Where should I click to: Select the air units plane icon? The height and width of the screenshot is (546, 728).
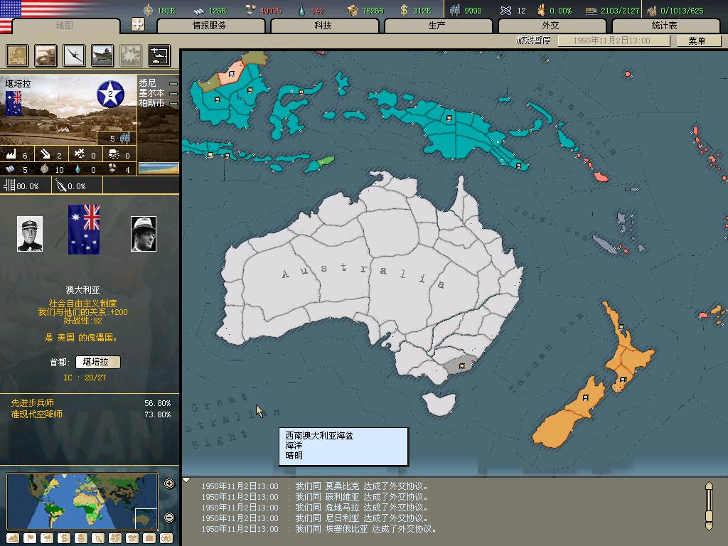74,55
